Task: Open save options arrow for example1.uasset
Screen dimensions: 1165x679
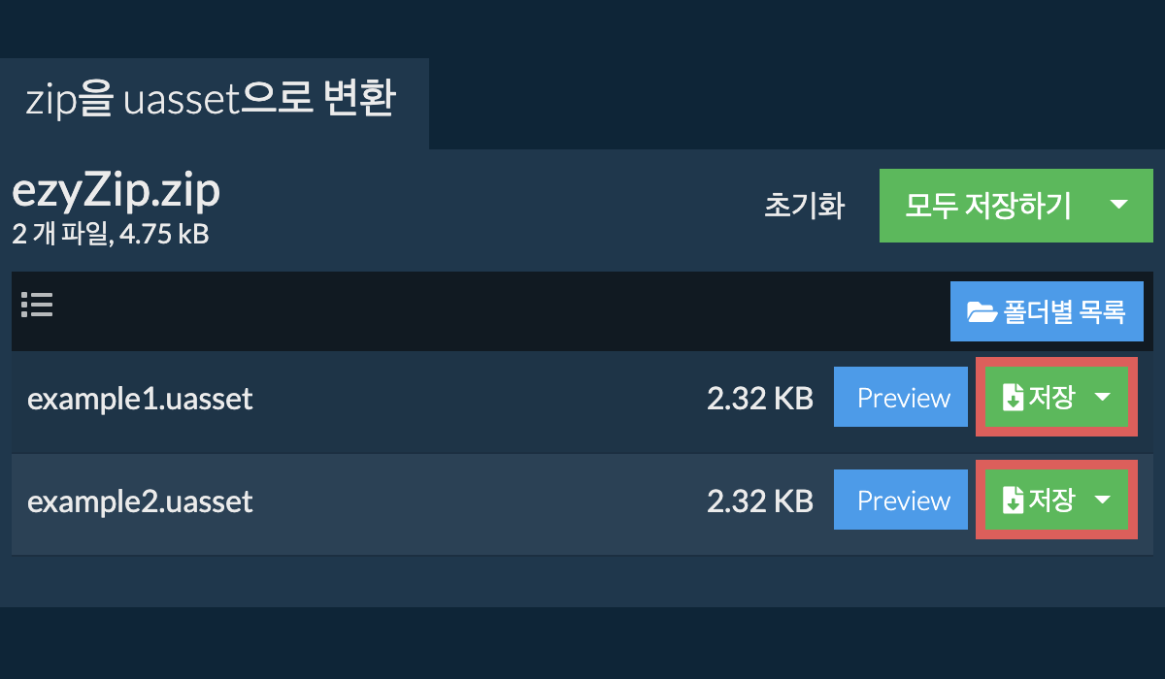Action: click(x=1103, y=398)
